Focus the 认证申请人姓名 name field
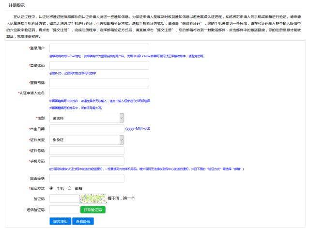 click(x=99, y=93)
